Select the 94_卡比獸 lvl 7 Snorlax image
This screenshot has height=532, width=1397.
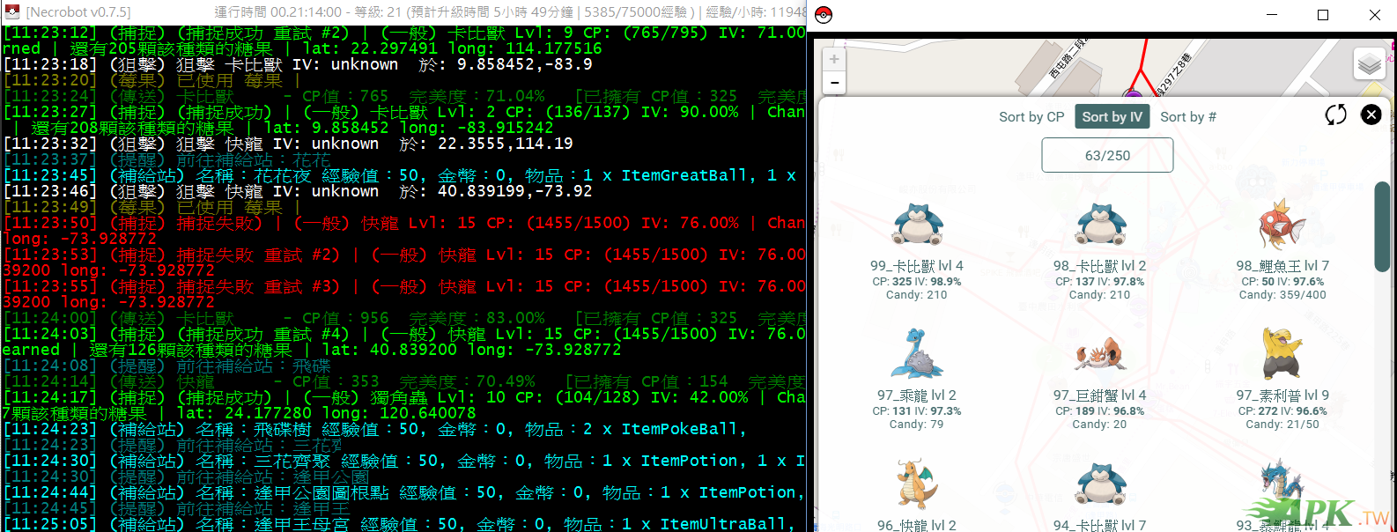pyautogui.click(x=1101, y=485)
